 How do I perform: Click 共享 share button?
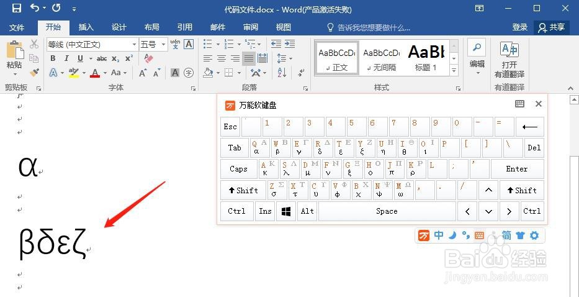(551, 27)
